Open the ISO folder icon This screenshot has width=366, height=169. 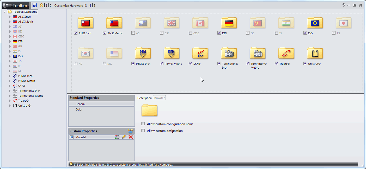(315, 23)
